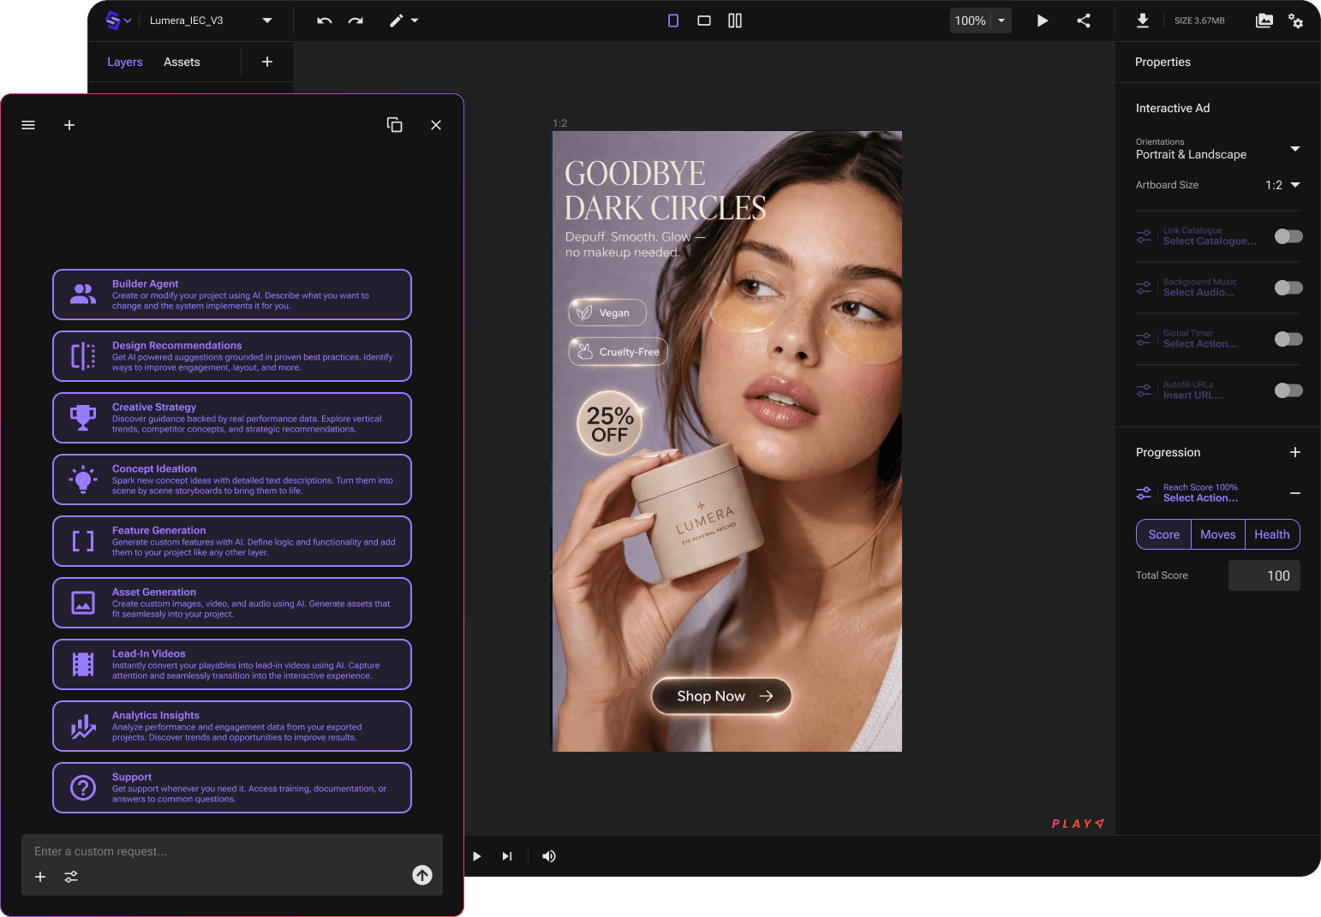Switch to the Assets tab

(182, 62)
